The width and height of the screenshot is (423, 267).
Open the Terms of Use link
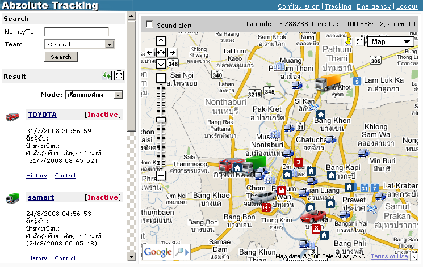click(390, 256)
